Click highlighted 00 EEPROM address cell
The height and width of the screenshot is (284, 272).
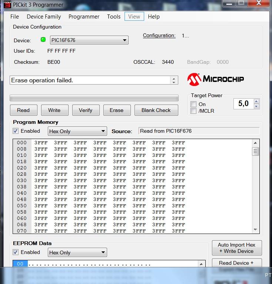(20, 264)
